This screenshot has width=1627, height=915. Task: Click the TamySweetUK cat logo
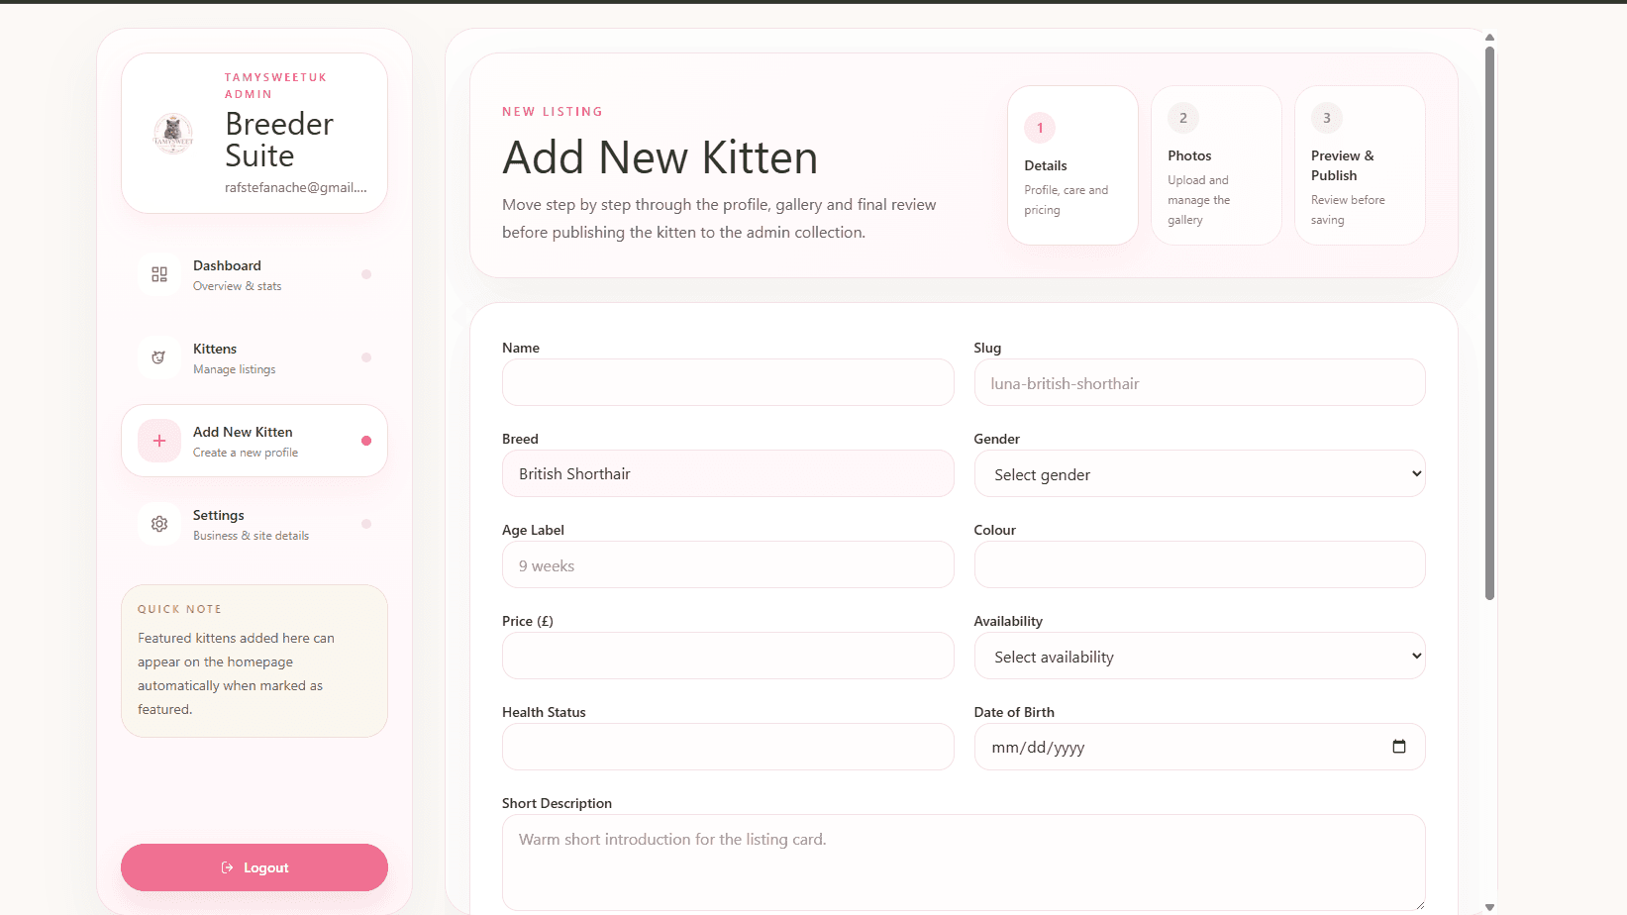tap(173, 133)
